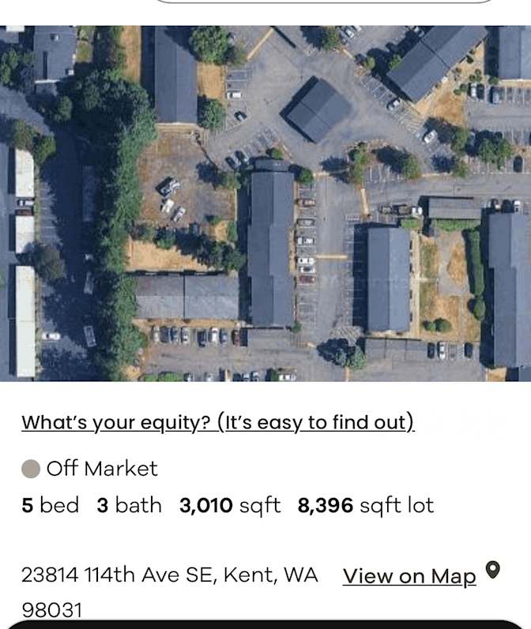This screenshot has height=629, width=531.
Task: Click the 3,010 sqft home size
Action: 230,506
